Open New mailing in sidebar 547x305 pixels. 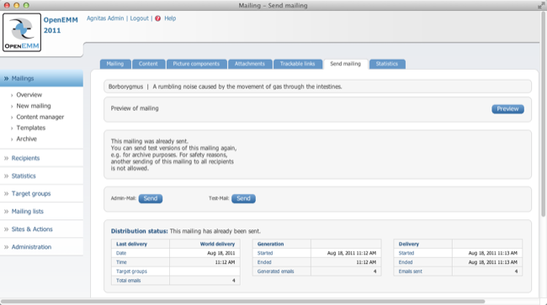[34, 106]
